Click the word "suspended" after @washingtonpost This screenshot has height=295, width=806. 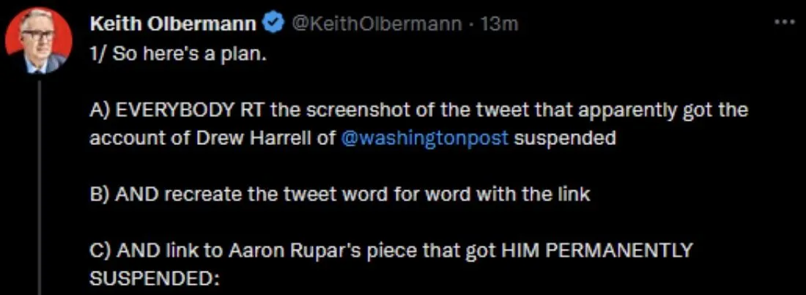[564, 139]
